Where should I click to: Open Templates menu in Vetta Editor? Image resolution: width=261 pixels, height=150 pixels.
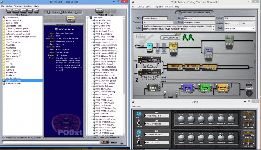pos(158,7)
